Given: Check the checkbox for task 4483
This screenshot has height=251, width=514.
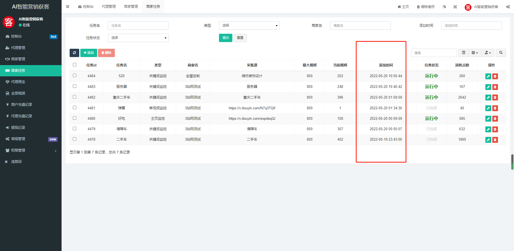Looking at the screenshot, I should [74, 86].
